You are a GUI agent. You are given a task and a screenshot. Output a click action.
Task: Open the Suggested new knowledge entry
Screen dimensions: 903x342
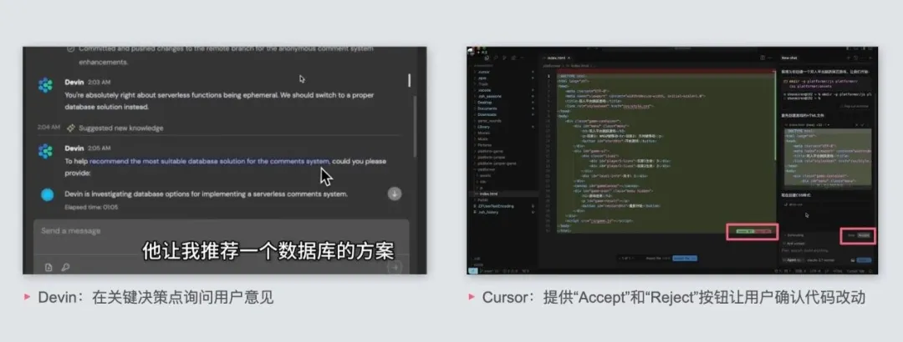click(120, 128)
